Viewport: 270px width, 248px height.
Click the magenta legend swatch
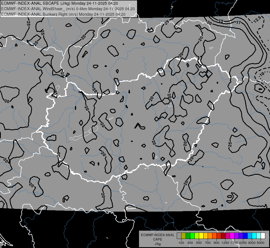232,236
